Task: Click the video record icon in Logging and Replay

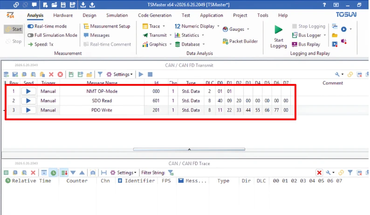Action: (x=335, y=44)
